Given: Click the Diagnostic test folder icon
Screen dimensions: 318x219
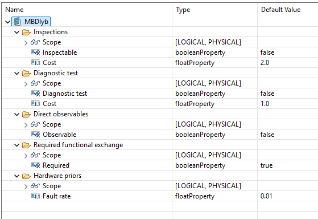Looking at the screenshot, I should click(x=26, y=73).
